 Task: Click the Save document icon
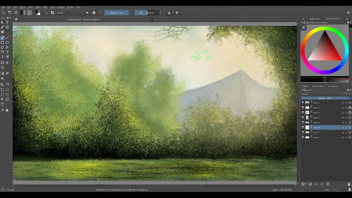coord(16,13)
